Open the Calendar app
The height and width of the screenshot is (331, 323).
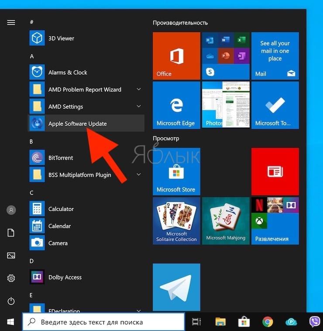coord(86,226)
